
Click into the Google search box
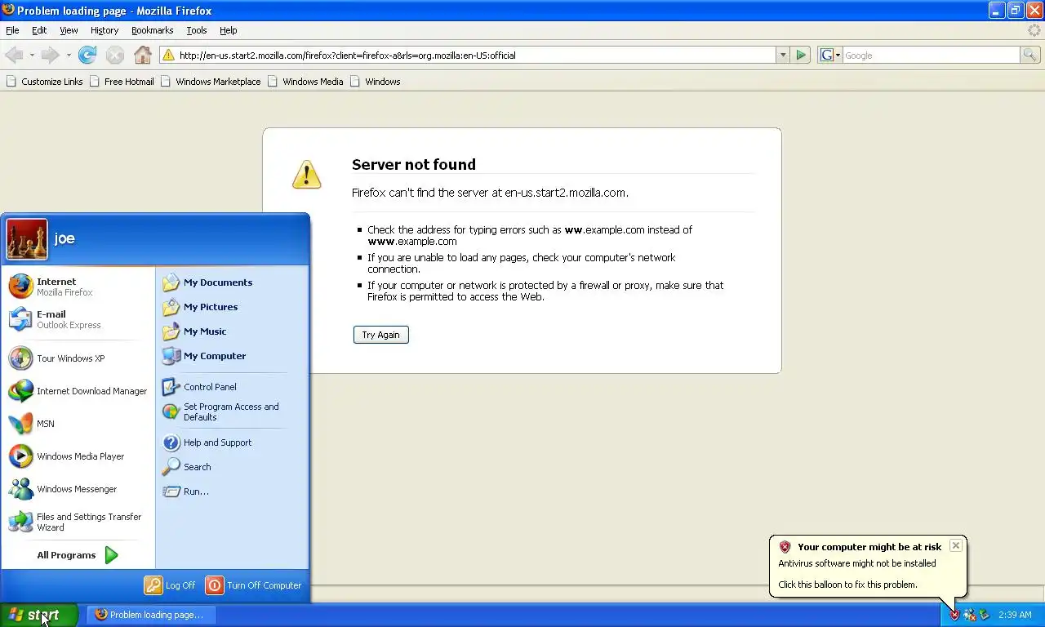pos(931,55)
